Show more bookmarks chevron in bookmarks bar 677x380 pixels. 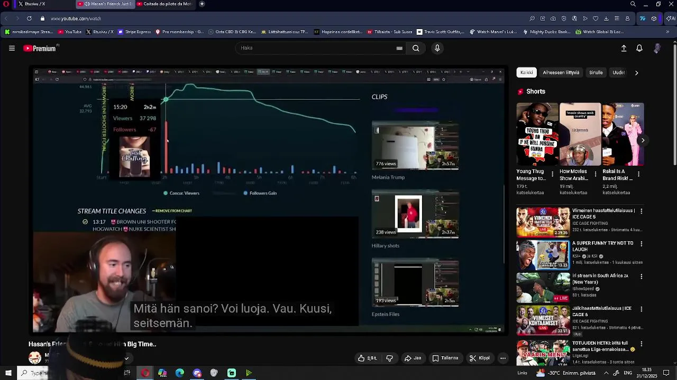coord(668,32)
